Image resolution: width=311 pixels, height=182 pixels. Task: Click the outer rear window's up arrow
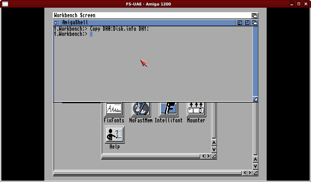click(255, 159)
